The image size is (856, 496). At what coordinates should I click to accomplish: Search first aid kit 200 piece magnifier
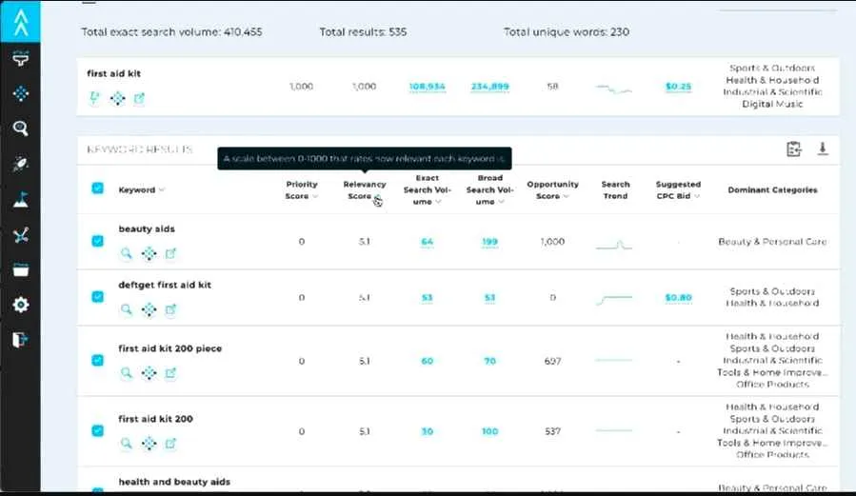(126, 372)
